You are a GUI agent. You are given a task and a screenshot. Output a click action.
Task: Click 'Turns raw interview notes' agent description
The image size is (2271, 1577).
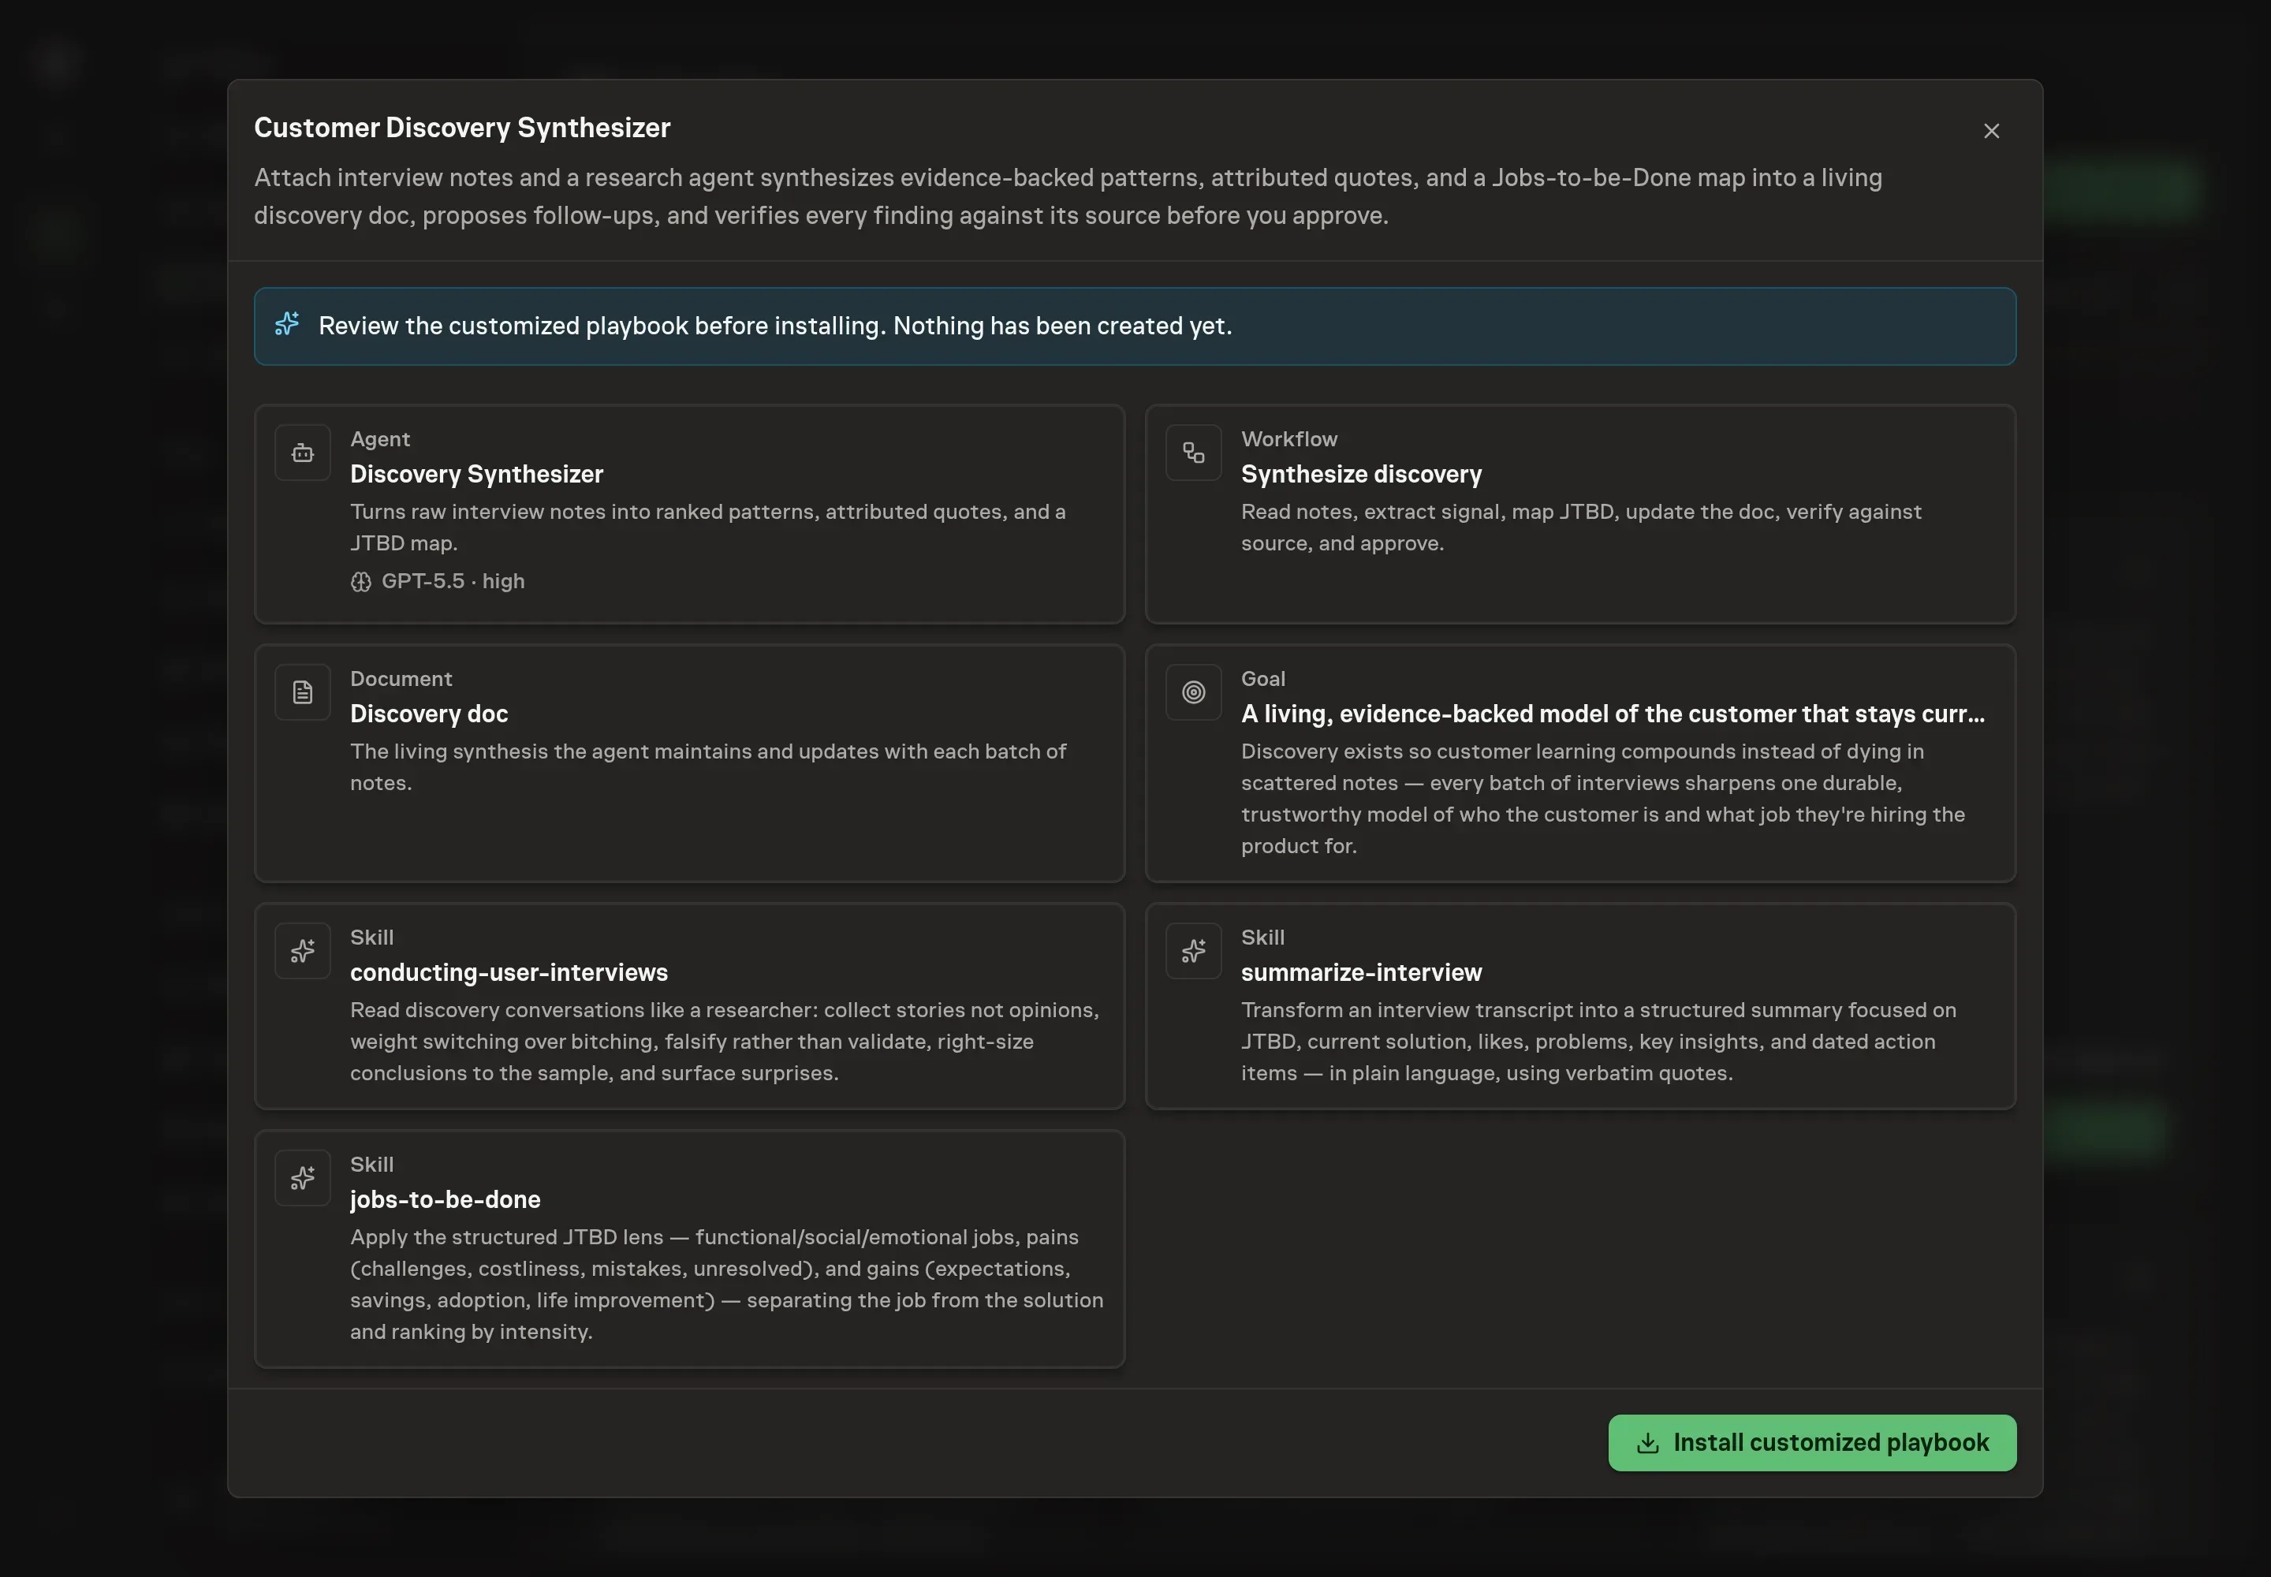(707, 527)
